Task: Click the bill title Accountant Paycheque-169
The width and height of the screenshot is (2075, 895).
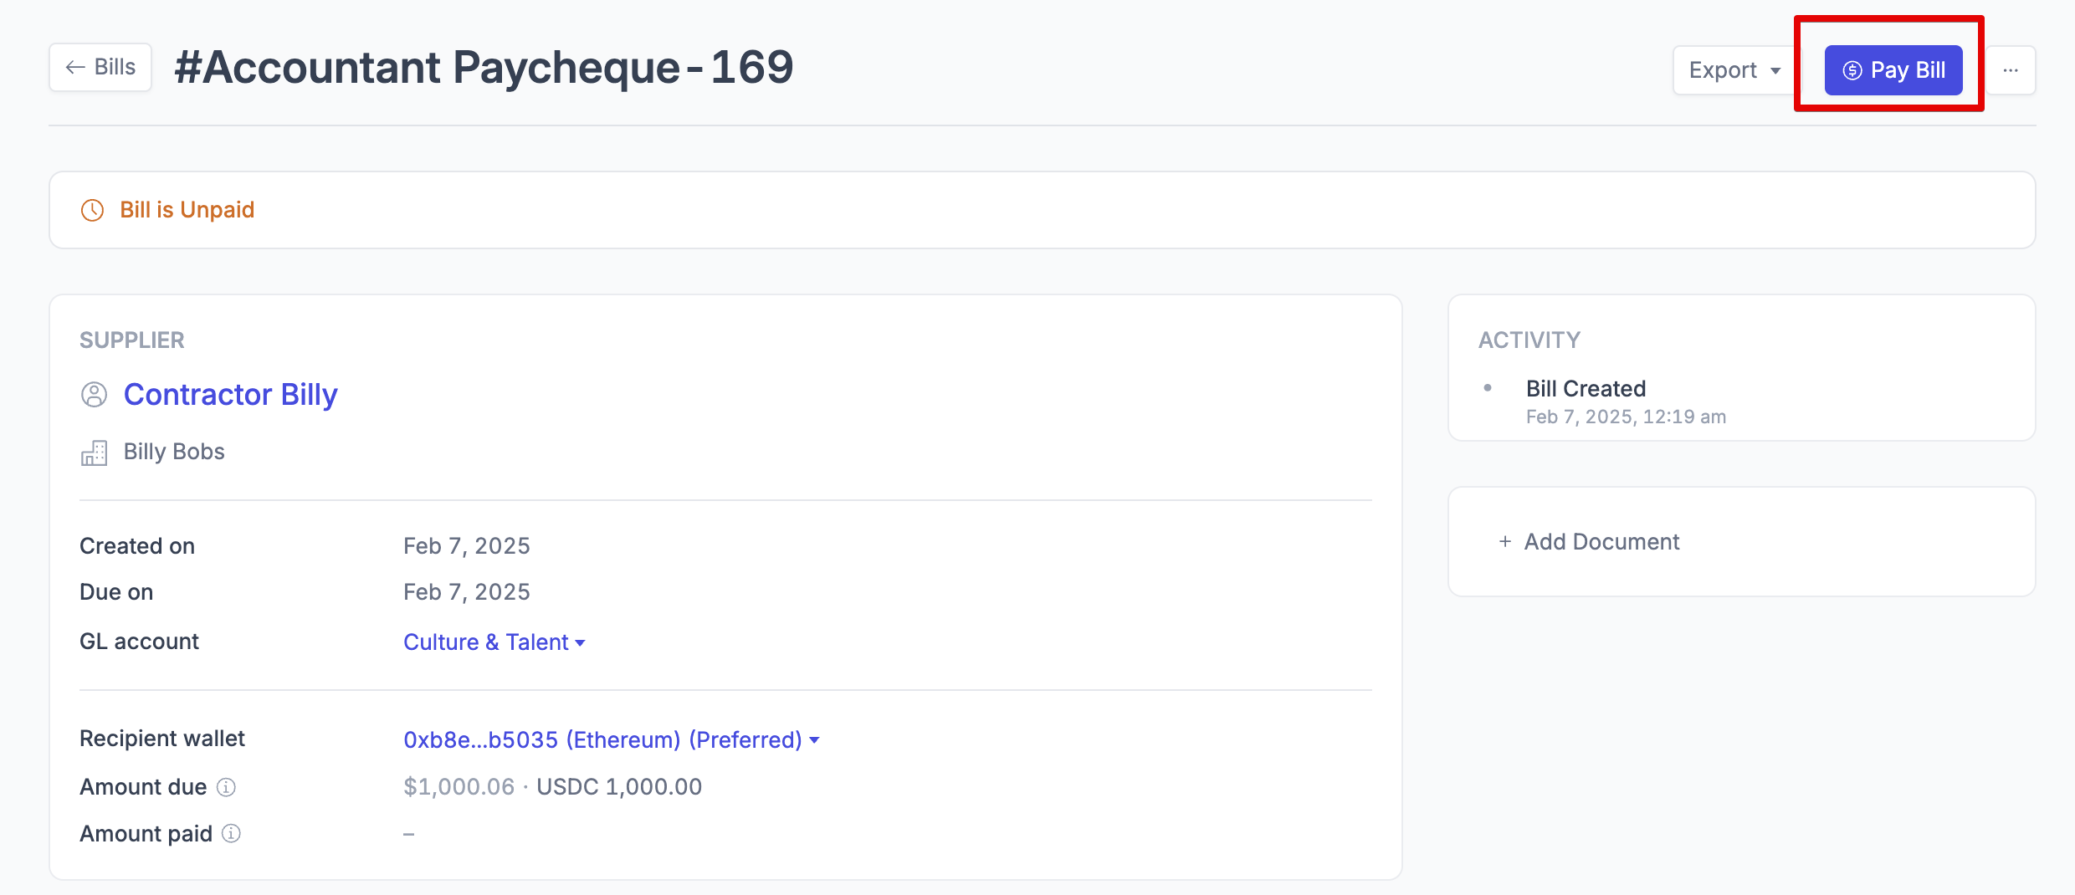Action: [484, 67]
